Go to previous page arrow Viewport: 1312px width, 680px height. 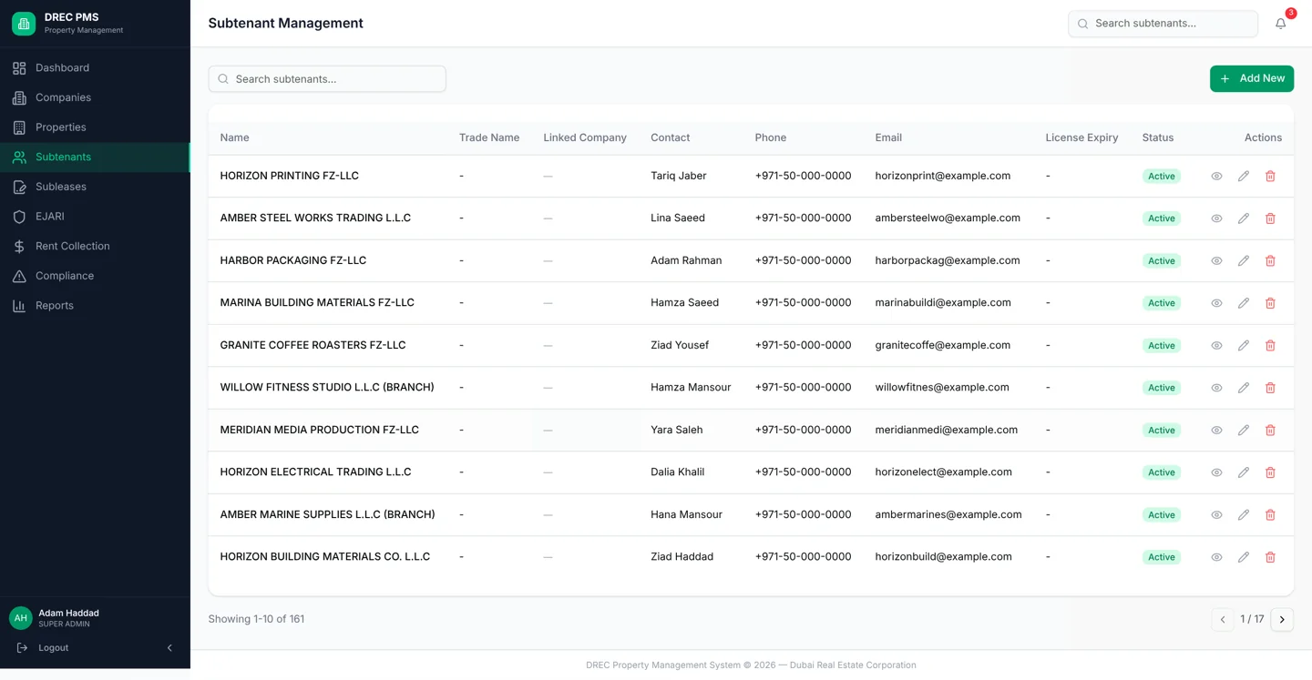coord(1223,620)
